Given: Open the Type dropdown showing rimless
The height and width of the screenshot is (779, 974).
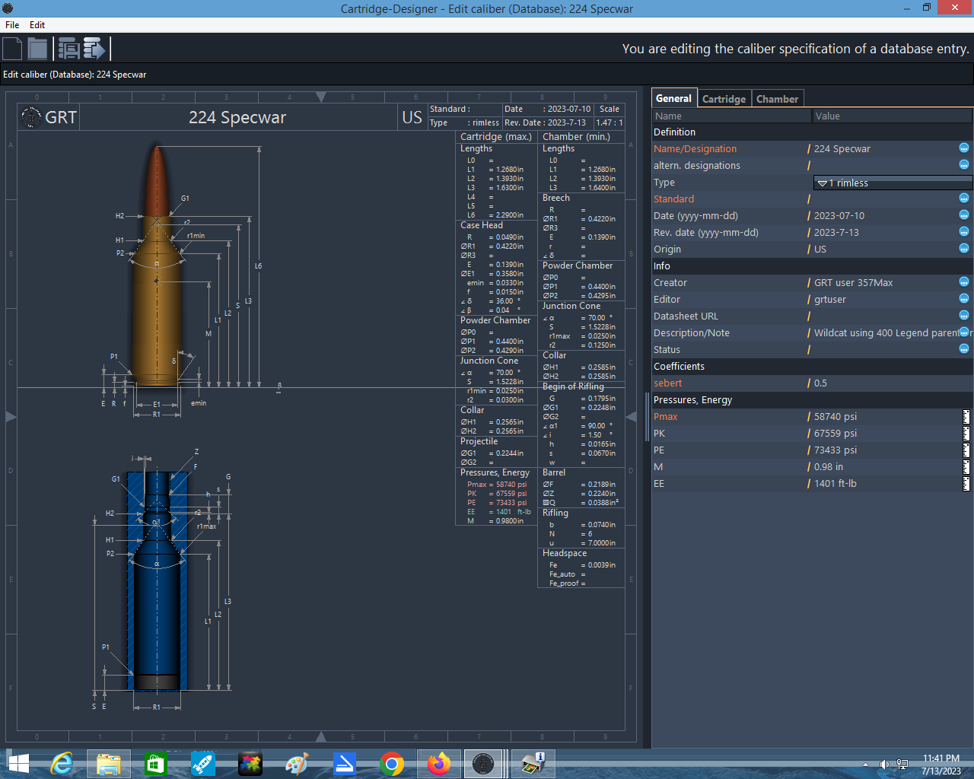Looking at the screenshot, I should [893, 183].
